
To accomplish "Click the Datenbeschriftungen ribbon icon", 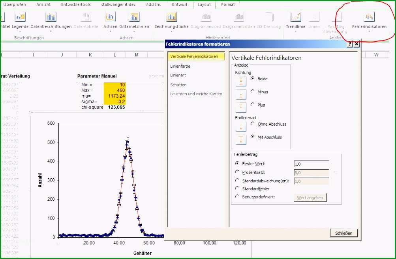I will click(51, 17).
